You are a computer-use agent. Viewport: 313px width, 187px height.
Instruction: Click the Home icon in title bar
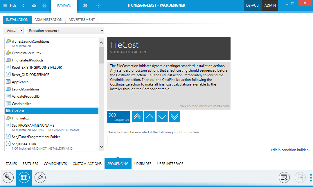coord(34,6)
